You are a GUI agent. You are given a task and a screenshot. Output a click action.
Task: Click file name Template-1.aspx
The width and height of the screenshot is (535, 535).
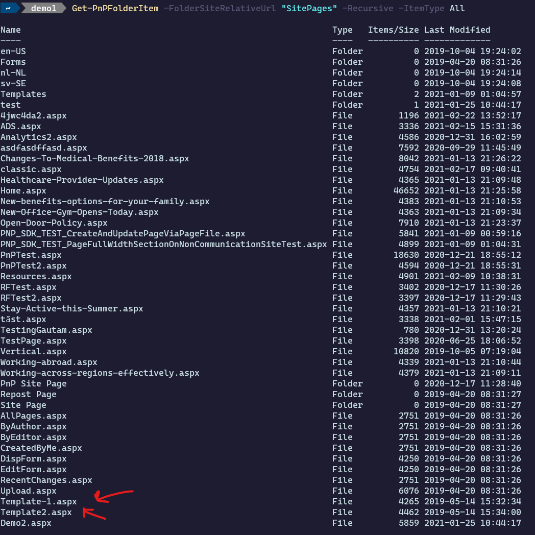click(x=39, y=501)
